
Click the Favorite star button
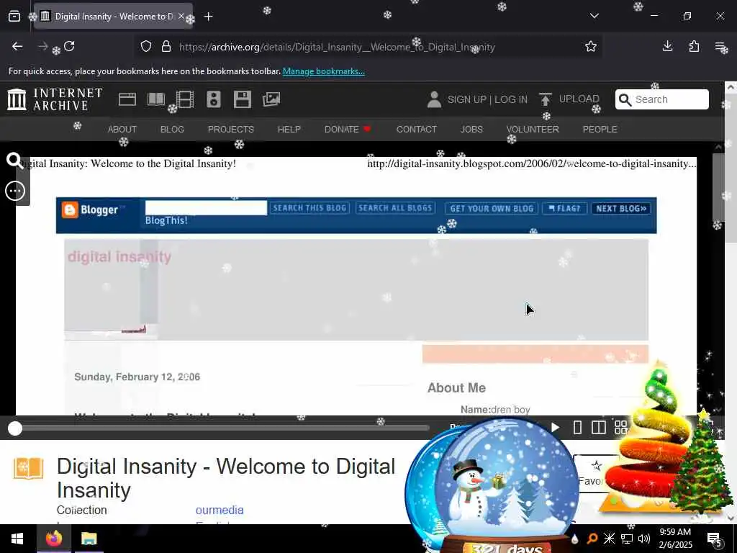pos(595,473)
